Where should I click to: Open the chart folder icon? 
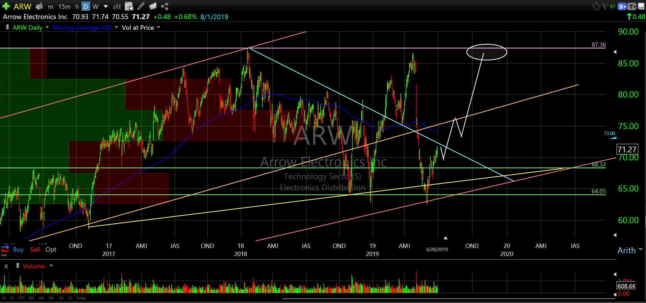[x=153, y=6]
